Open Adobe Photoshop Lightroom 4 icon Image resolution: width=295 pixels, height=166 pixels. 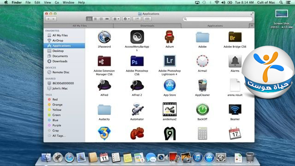pyautogui.click(x=170, y=61)
